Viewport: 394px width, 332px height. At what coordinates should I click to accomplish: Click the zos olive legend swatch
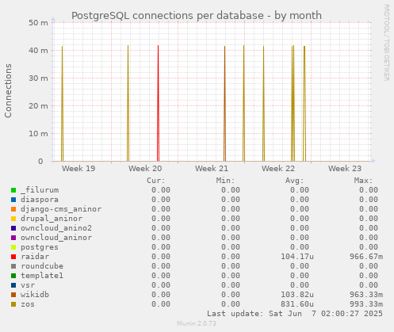tap(13, 304)
